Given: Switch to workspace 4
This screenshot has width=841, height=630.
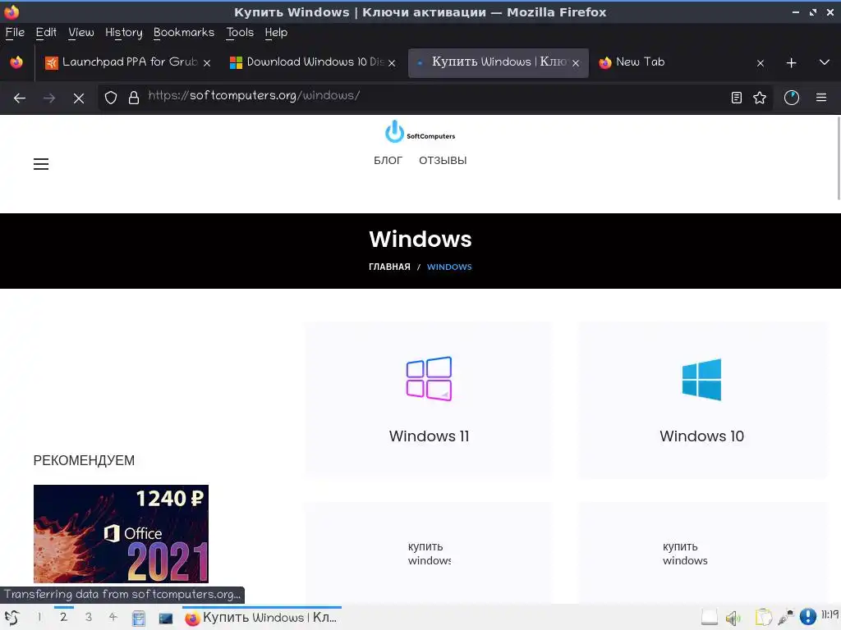Looking at the screenshot, I should pos(113,618).
